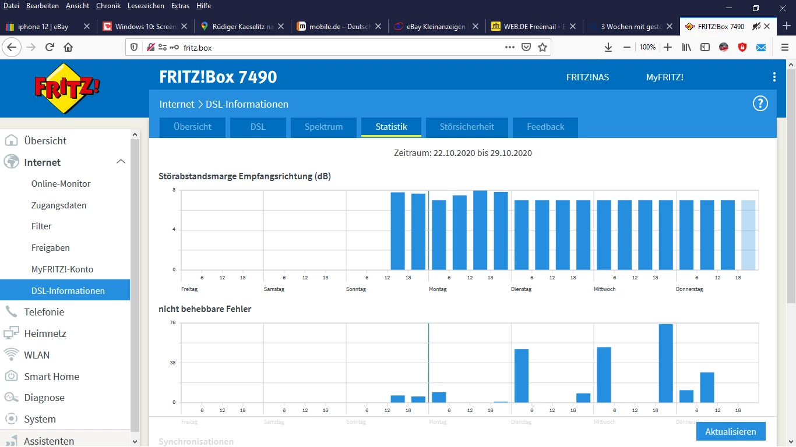Collapse the Internet section chevron
Screen dimensions: 796x447
(x=121, y=162)
